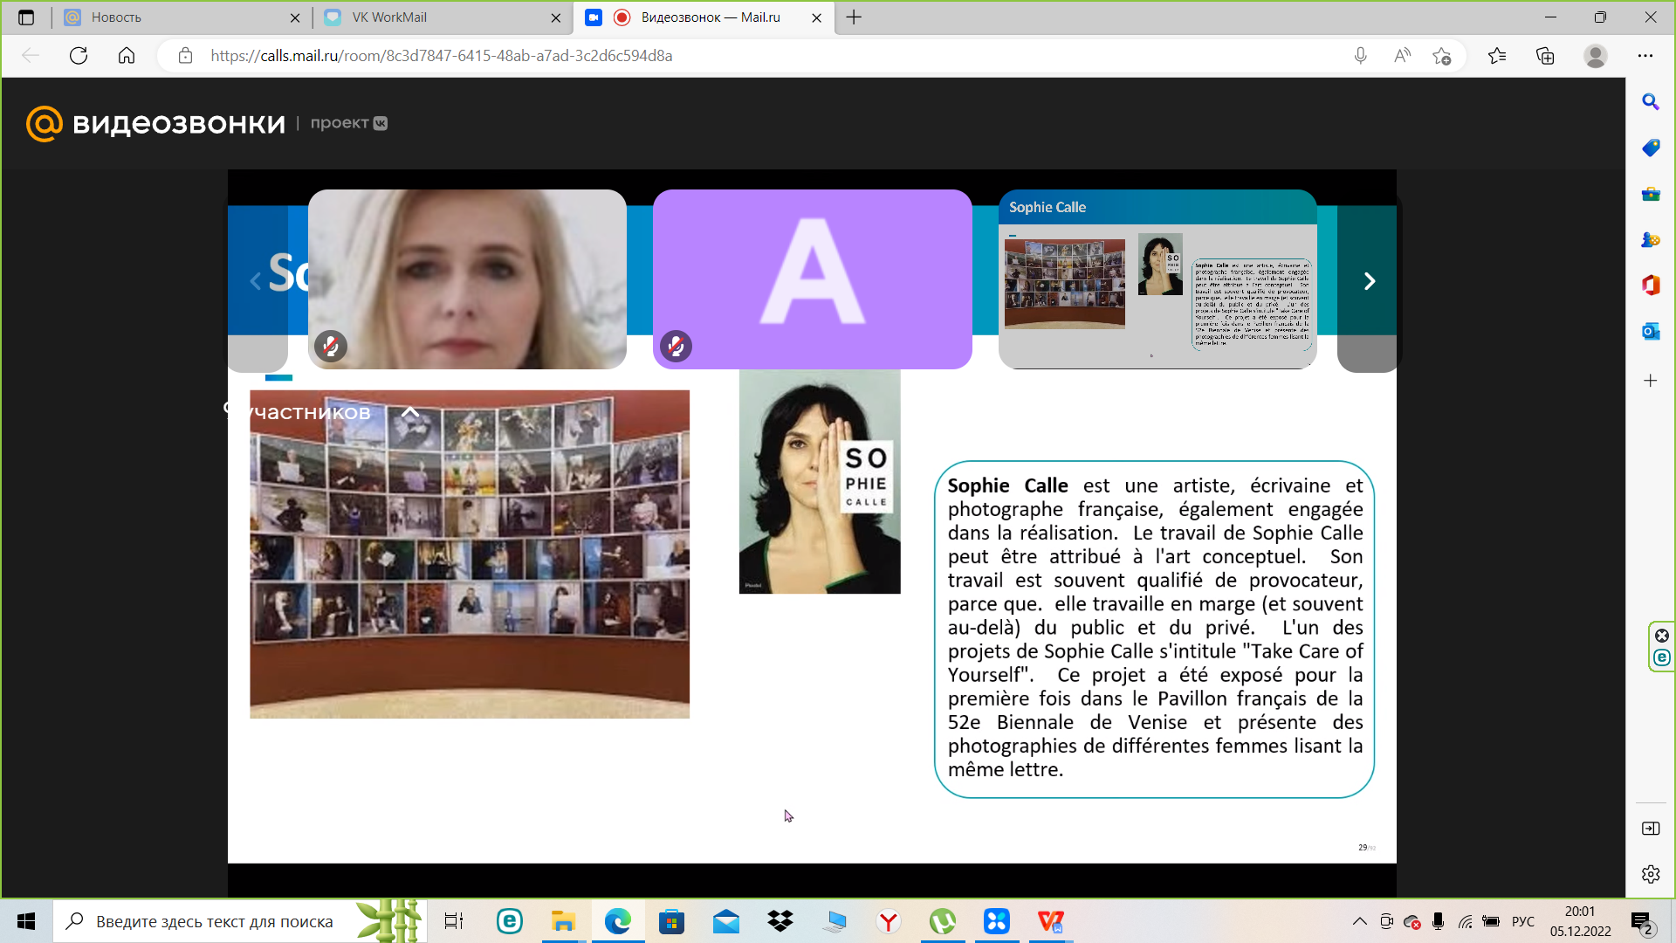The width and height of the screenshot is (1676, 943).
Task: Close the VK WorkMail tab
Action: tap(556, 17)
